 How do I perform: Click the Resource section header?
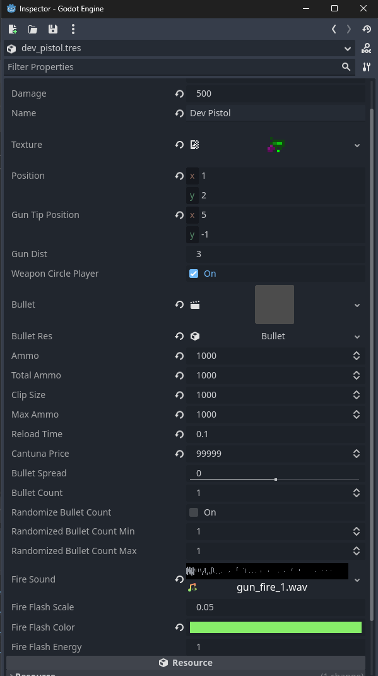click(186, 663)
